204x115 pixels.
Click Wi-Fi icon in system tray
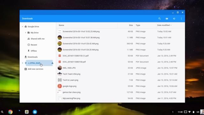(x=189, y=112)
